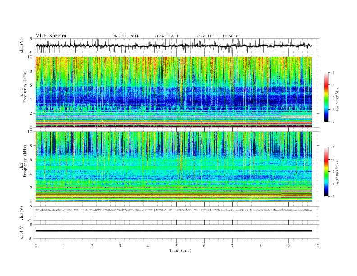Click the "7" time axis tick label
Image resolution: width=357 pixels, height=276 pixels.
point(233,246)
